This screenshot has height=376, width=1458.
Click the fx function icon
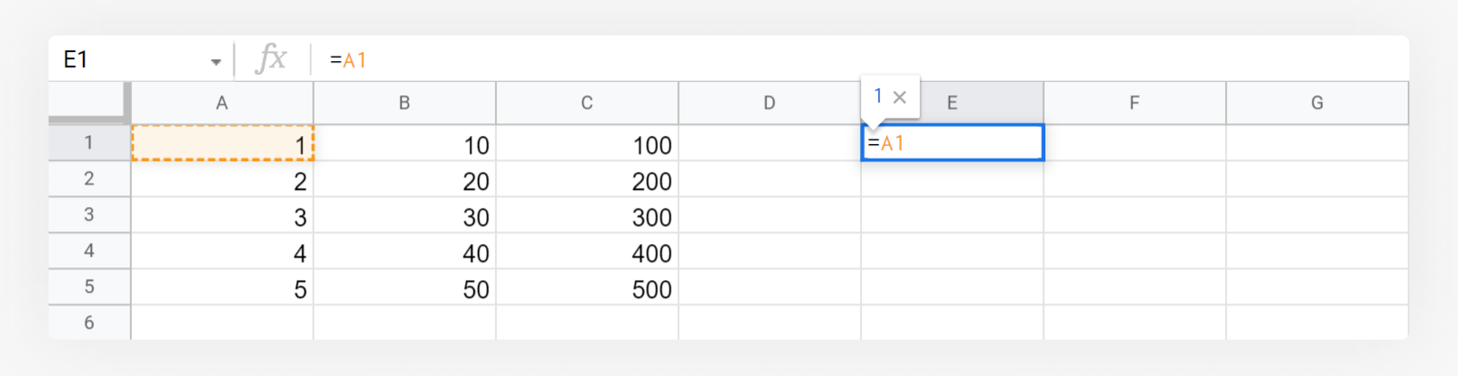[271, 59]
